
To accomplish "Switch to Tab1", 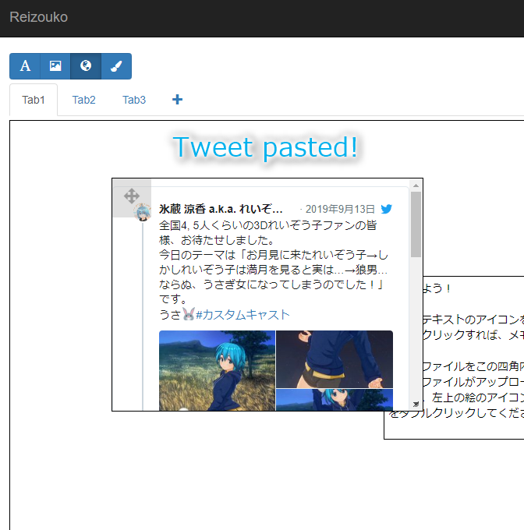I will click(34, 100).
